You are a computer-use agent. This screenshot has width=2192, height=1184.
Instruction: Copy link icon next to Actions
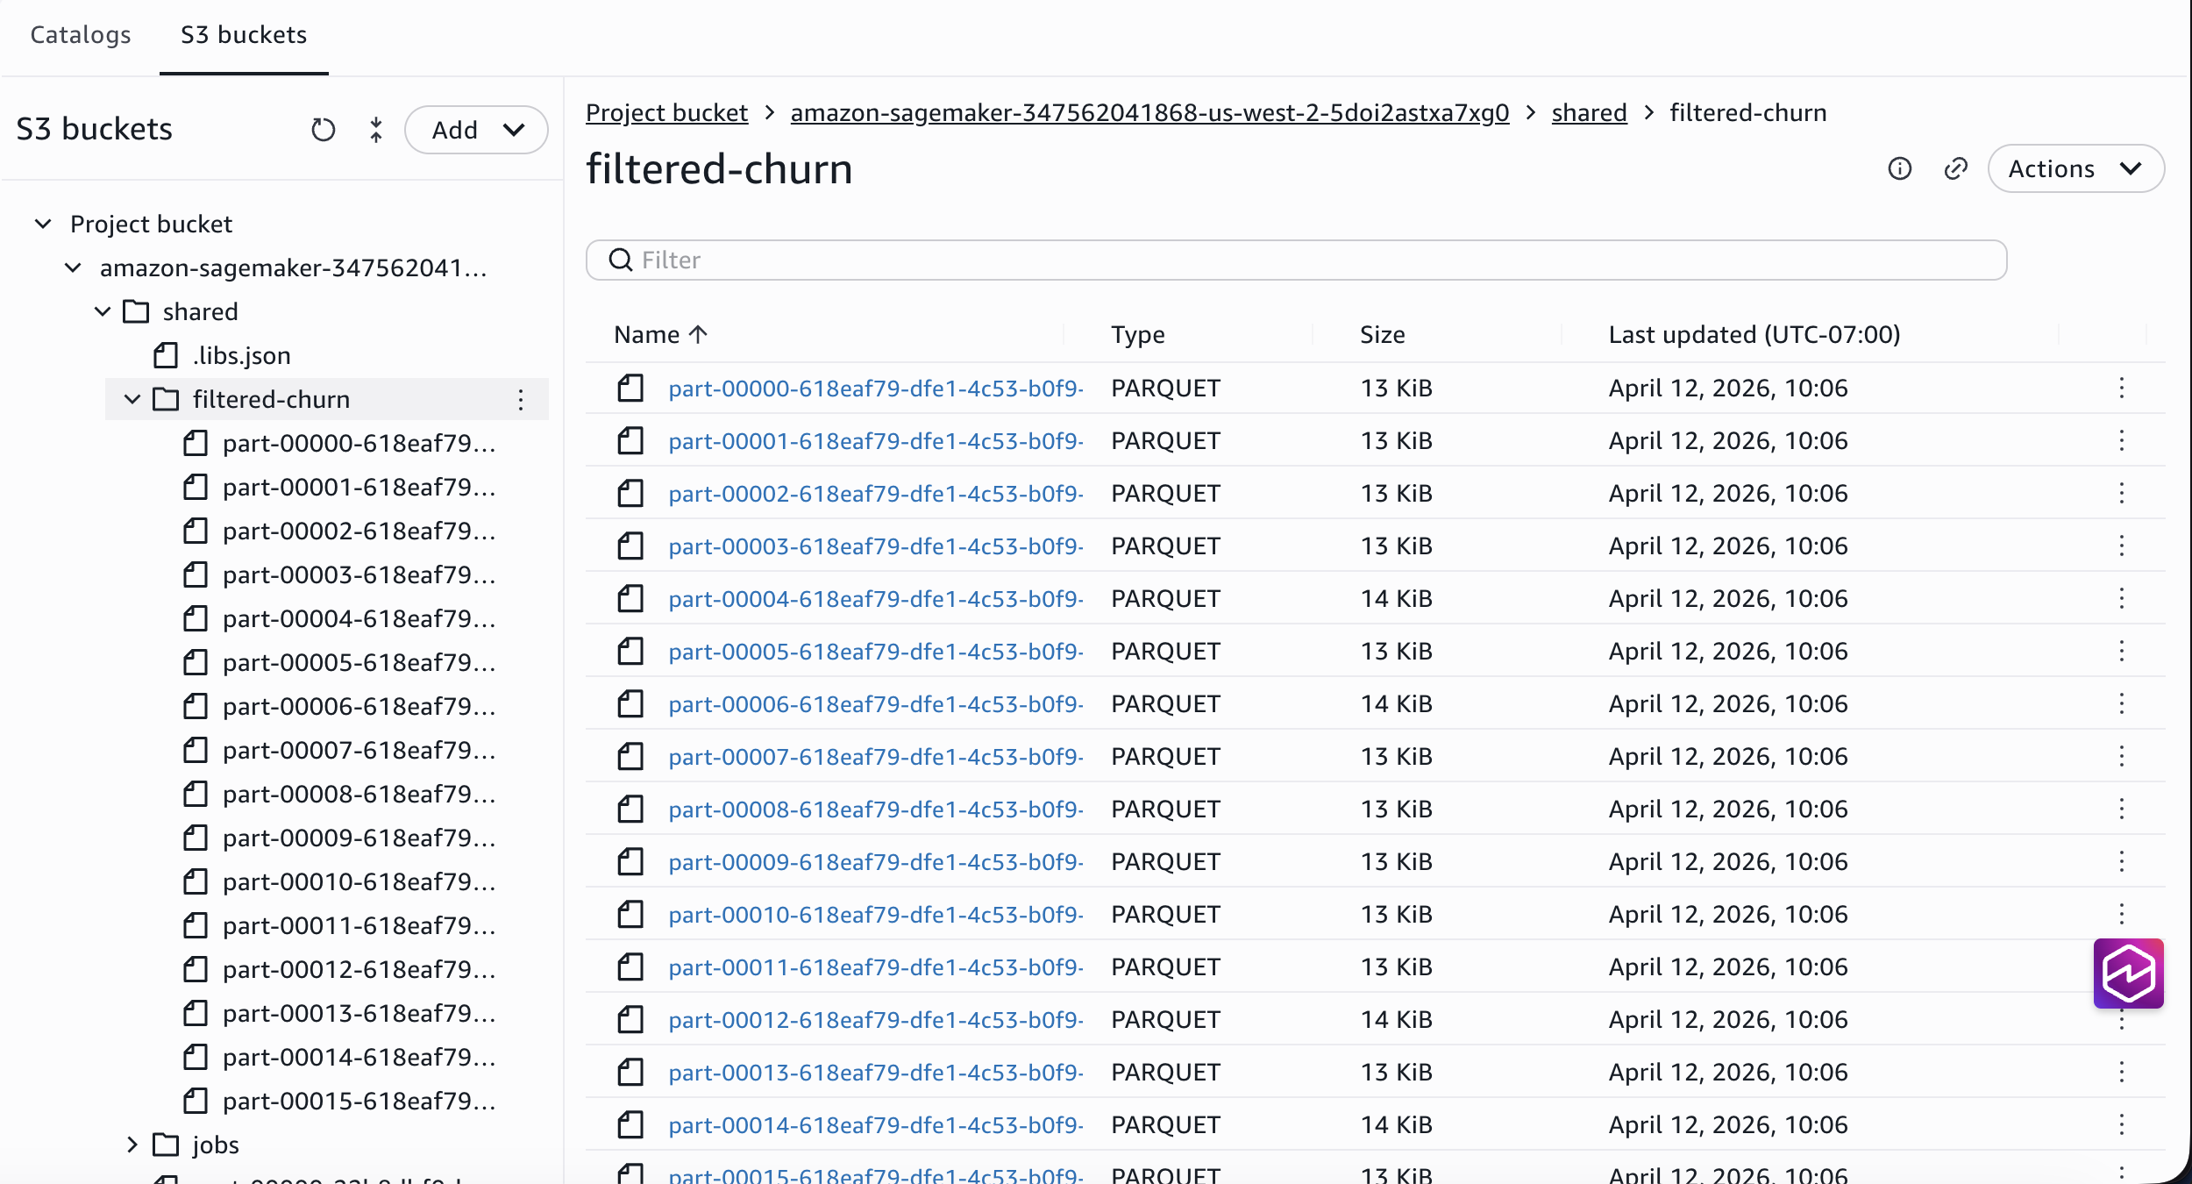[x=1955, y=168]
